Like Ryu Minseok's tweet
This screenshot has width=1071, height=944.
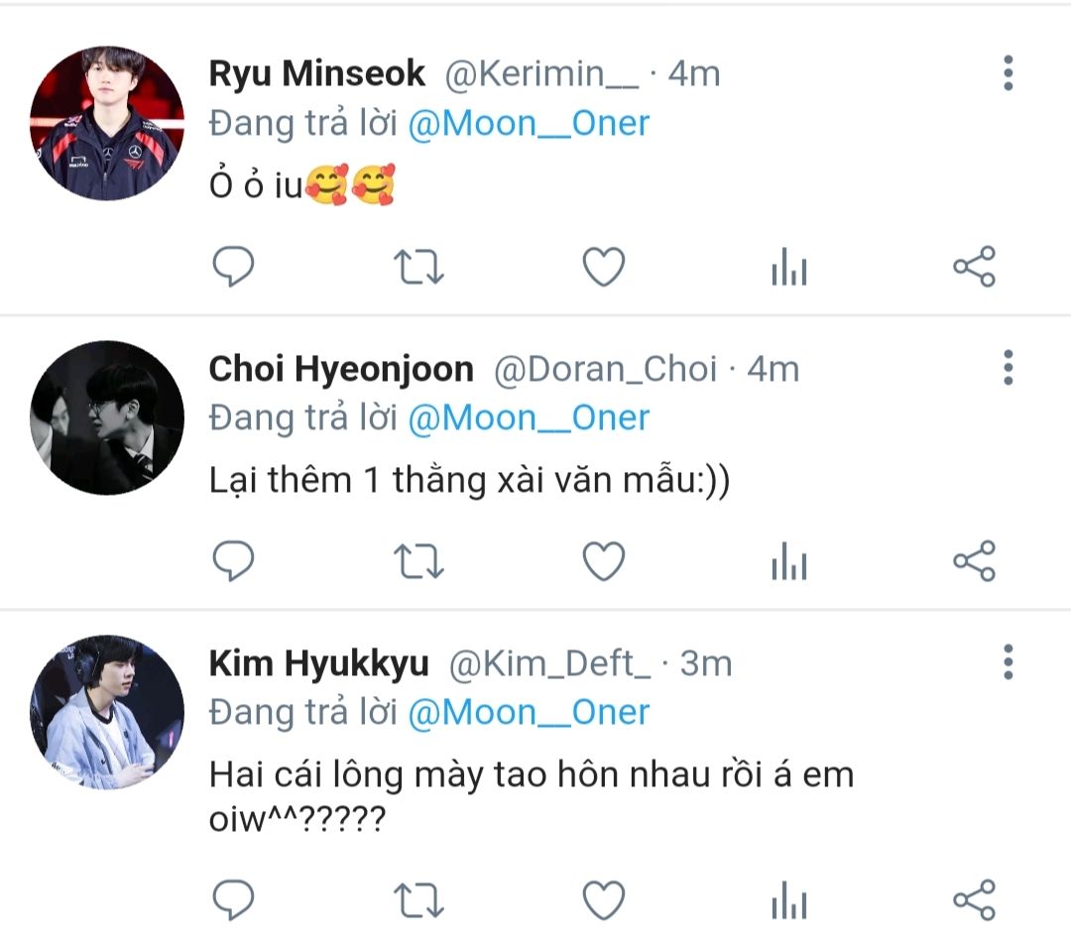click(x=603, y=267)
